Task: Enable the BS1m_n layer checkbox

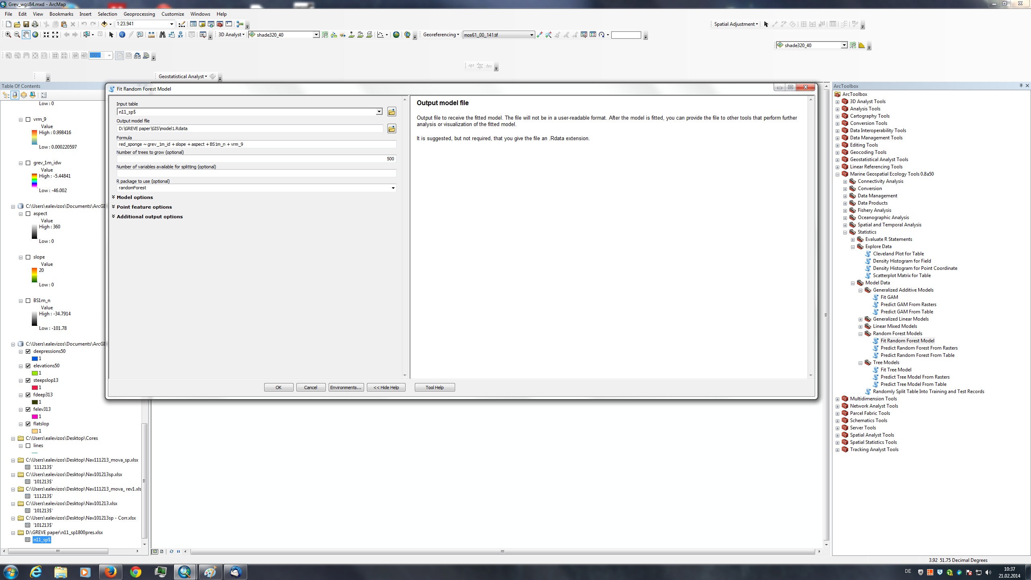Action: tap(28, 300)
